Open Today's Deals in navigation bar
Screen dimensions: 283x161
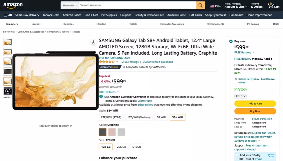[x=51, y=15]
